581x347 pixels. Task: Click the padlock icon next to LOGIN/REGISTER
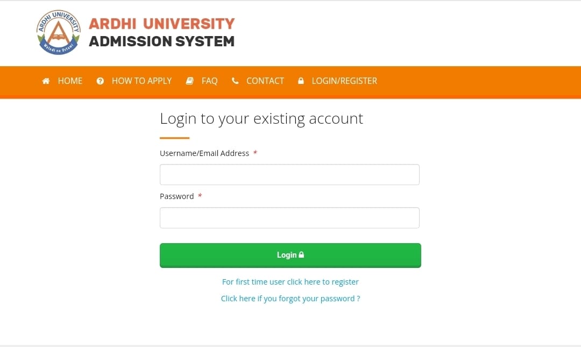coord(301,81)
